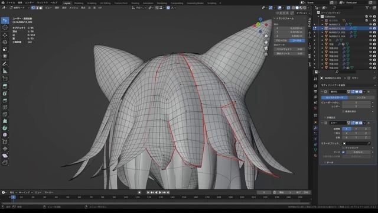The image size is (378, 213).
Task: Open the モディファイアーを追加 dropdown
Action: [348, 85]
